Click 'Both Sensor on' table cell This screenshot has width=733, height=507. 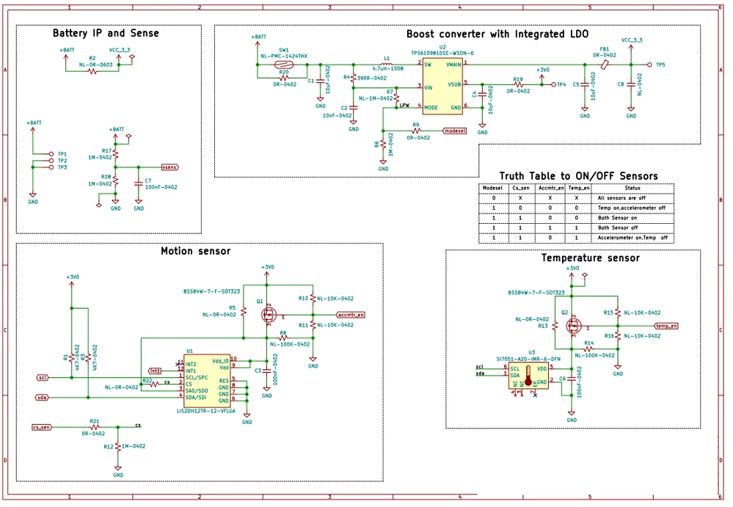pyautogui.click(x=617, y=218)
